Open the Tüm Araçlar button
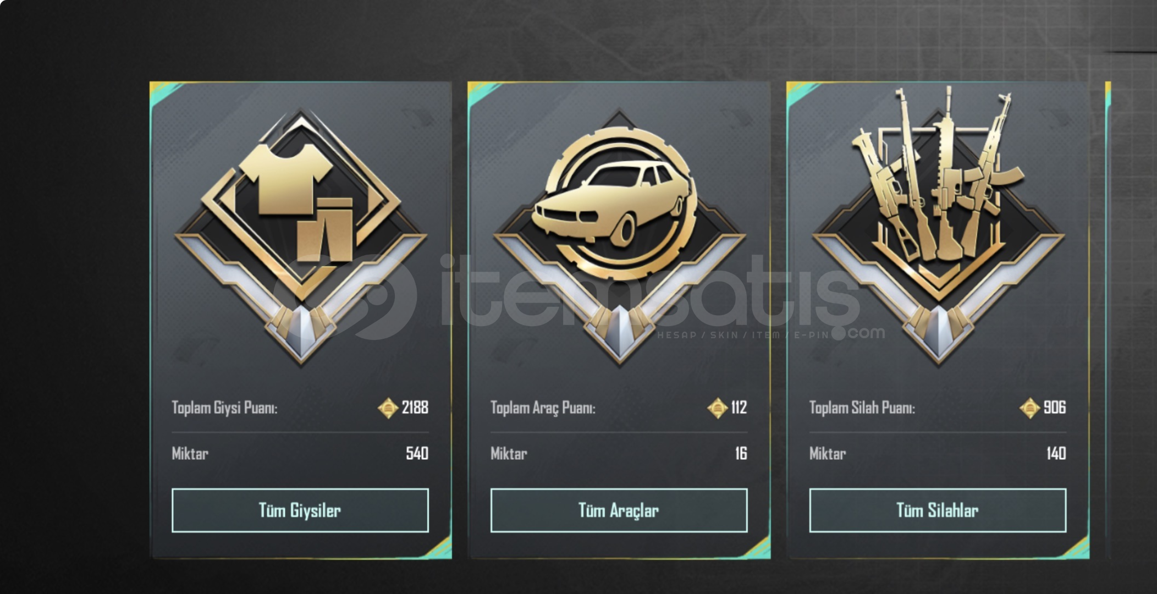The image size is (1157, 594). coord(619,510)
